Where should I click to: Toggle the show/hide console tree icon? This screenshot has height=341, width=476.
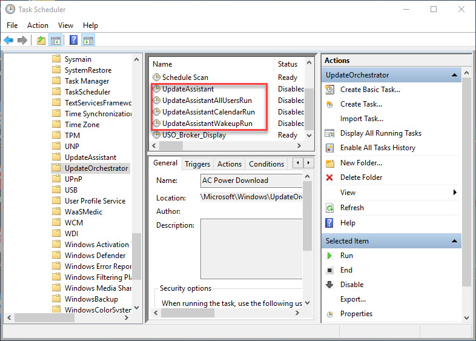[x=56, y=40]
